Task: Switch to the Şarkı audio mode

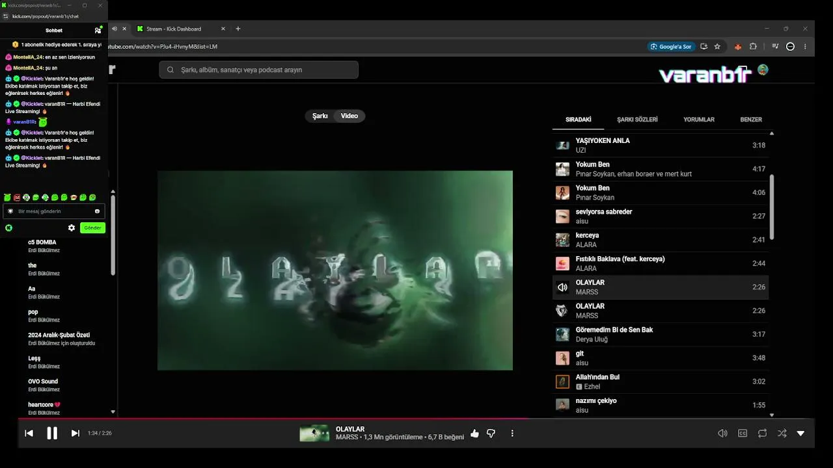Action: pyautogui.click(x=320, y=116)
